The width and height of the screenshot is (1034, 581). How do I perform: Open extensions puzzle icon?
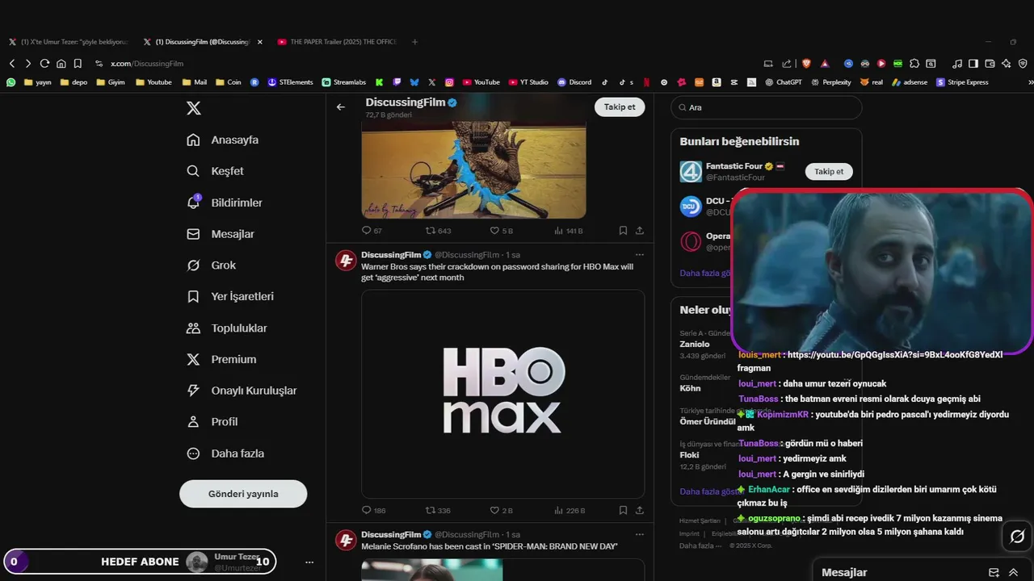tap(914, 63)
